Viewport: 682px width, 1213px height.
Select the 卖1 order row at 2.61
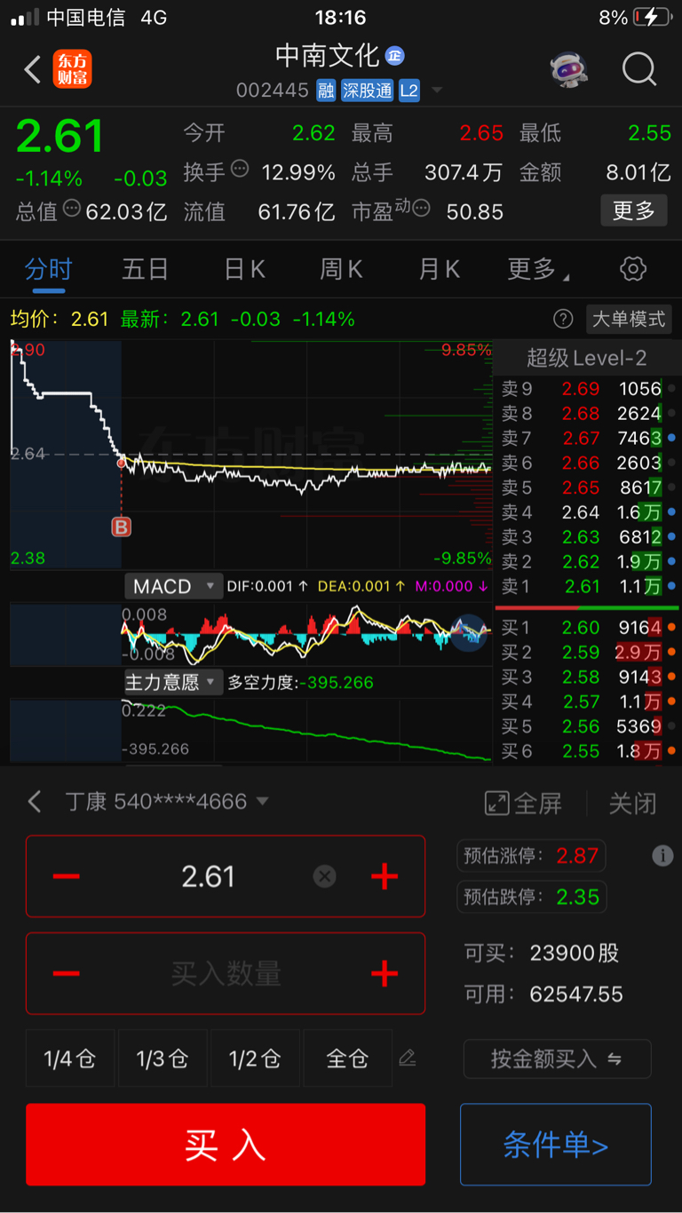click(587, 586)
